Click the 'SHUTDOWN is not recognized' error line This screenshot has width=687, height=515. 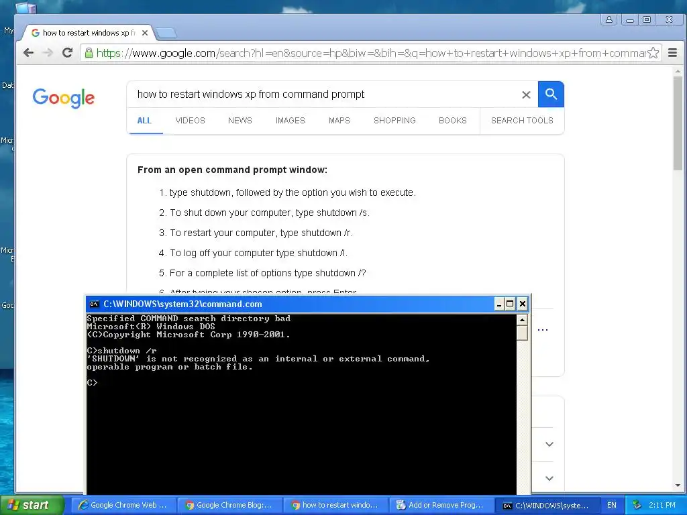(258, 359)
